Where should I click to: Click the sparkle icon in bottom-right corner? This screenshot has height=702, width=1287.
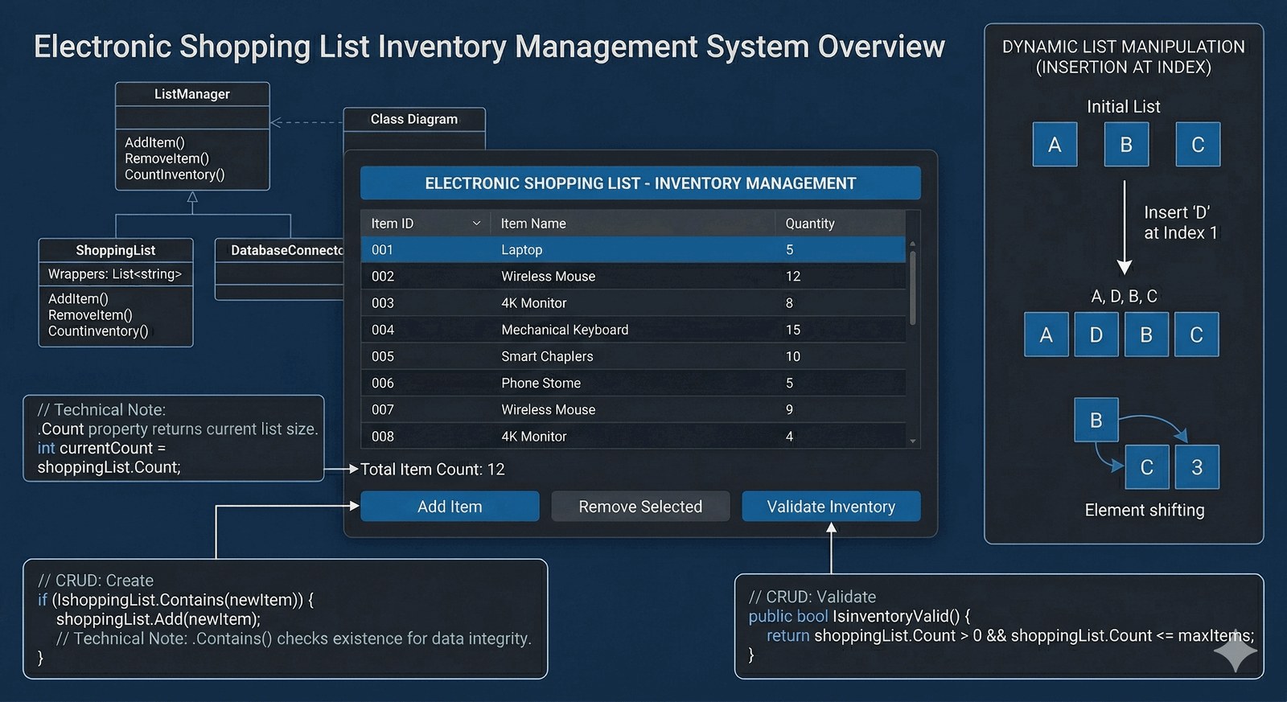1235,651
